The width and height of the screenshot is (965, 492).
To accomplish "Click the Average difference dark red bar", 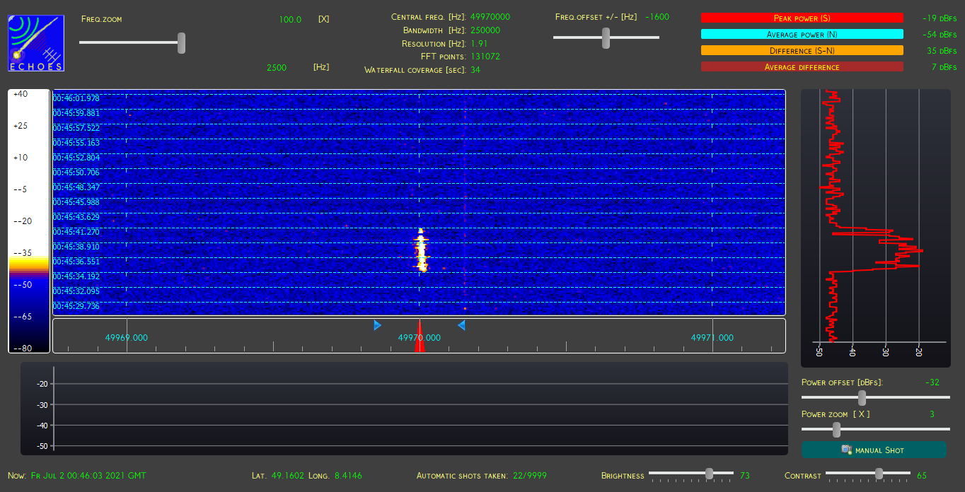I will (802, 66).
